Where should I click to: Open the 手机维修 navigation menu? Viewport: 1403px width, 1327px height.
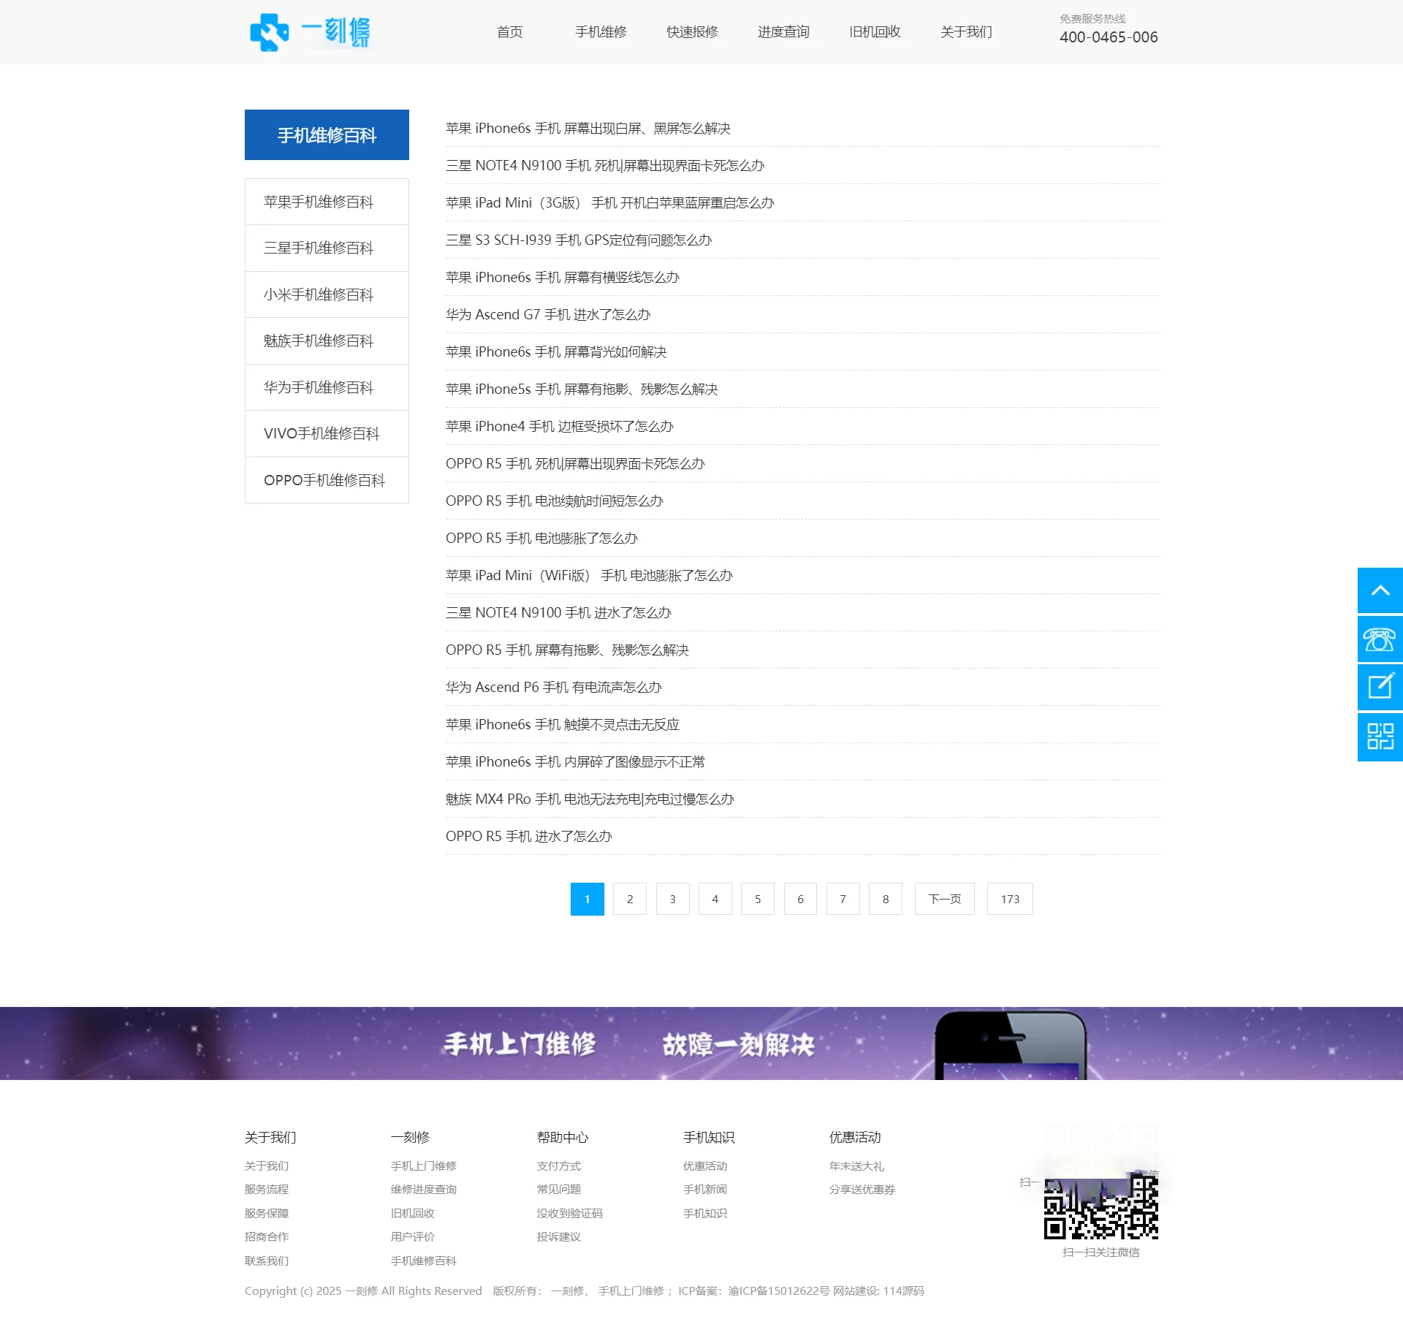(601, 32)
